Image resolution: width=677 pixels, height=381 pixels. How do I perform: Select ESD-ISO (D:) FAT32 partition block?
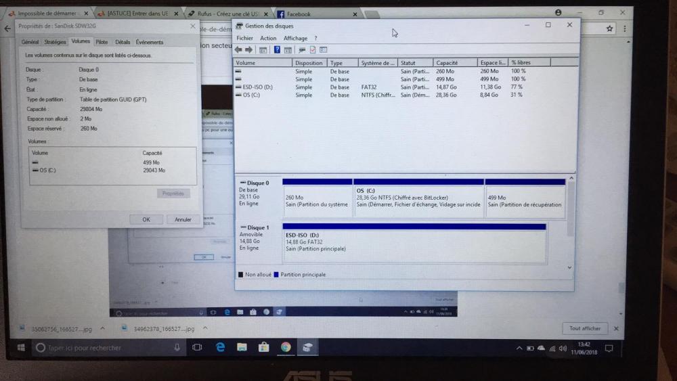pyautogui.click(x=414, y=242)
